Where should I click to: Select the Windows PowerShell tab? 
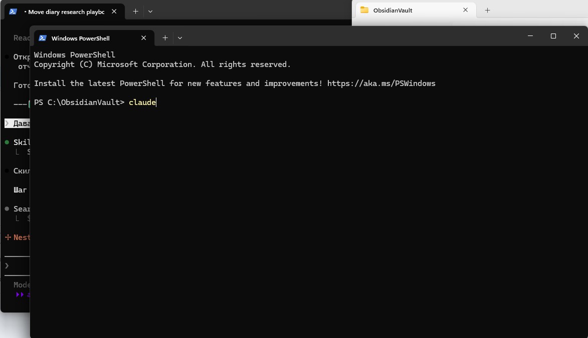tap(94, 38)
